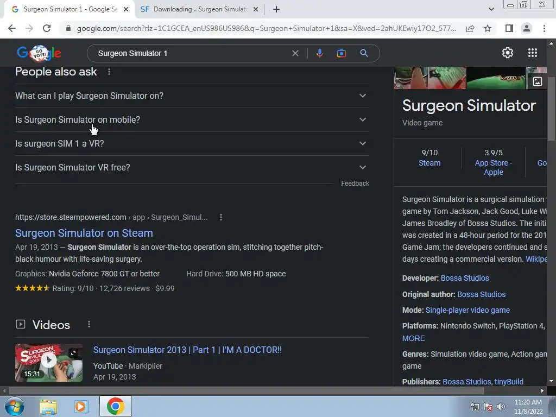Expand 'Is surgeon SIM 1 a VR?' question
This screenshot has width=556, height=417.
pyautogui.click(x=192, y=143)
